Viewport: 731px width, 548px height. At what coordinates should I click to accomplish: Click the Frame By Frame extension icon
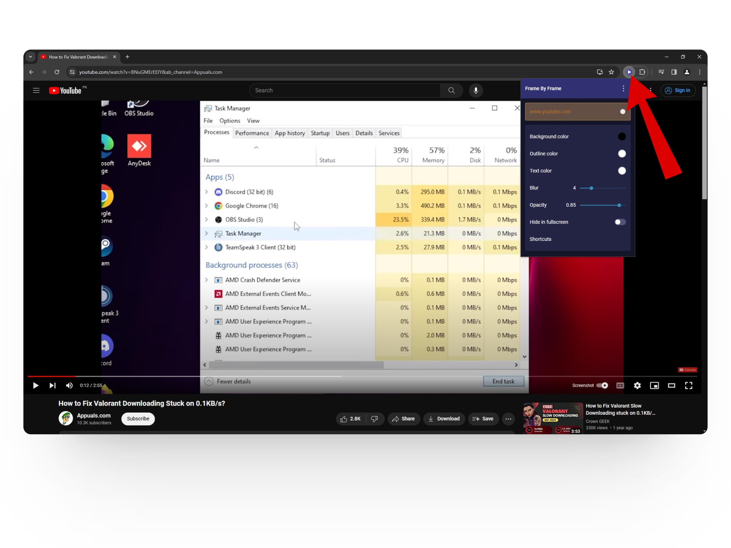tap(629, 72)
